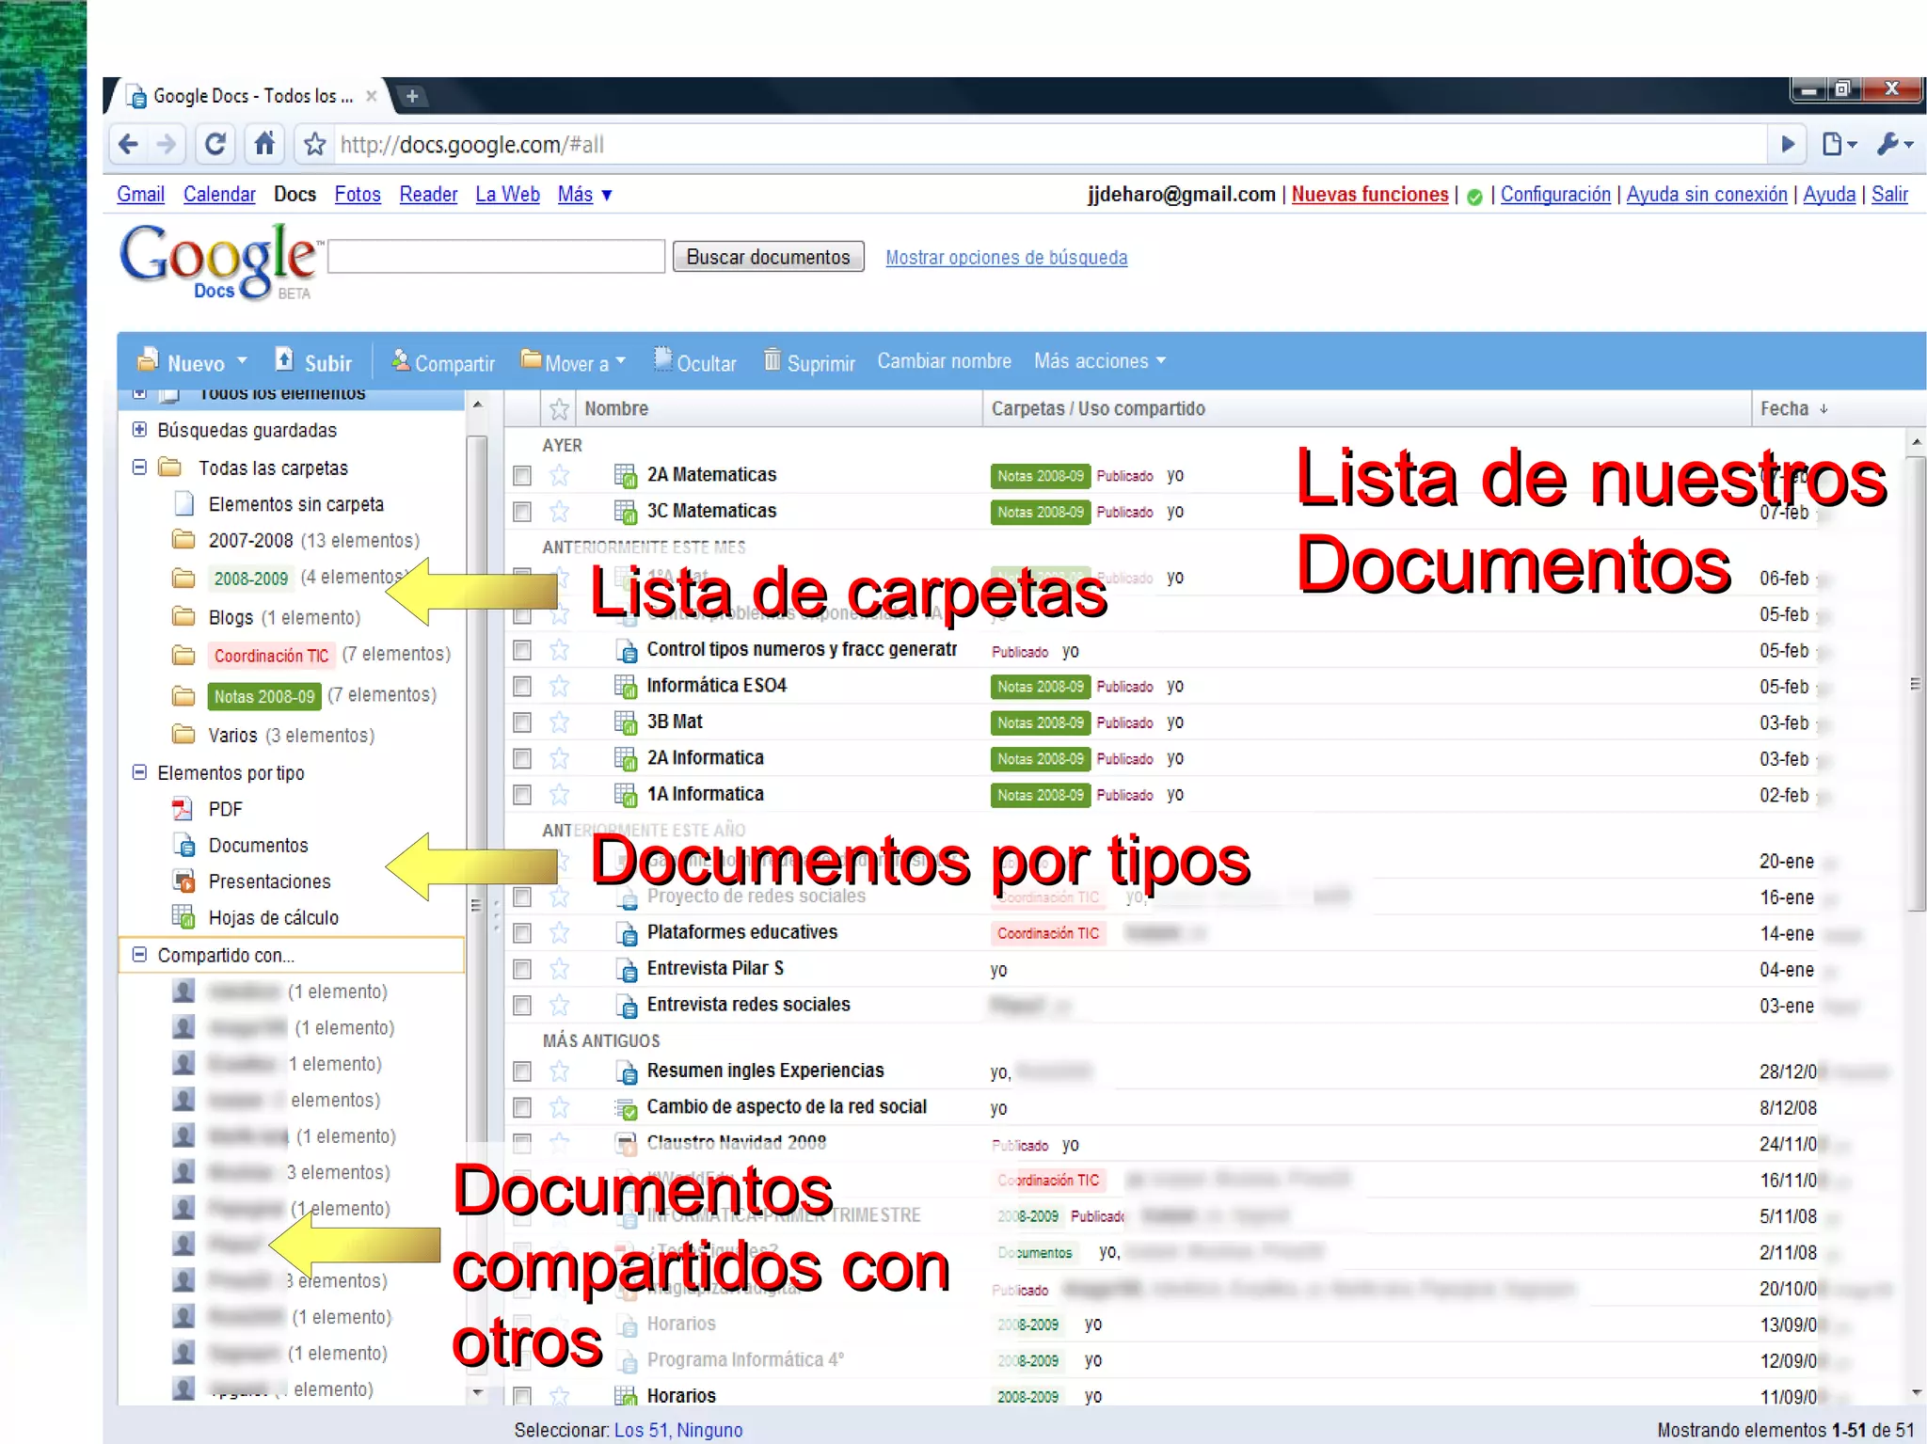Screen dimensions: 1927x1444
Task: Sort by the Fecha column header
Action: [x=1793, y=408]
